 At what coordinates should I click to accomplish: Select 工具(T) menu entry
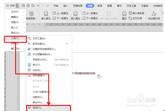coord(15,38)
